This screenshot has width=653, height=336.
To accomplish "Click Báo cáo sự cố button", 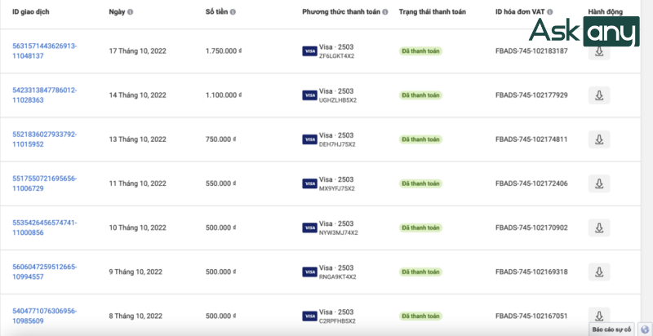I will click(612, 329).
